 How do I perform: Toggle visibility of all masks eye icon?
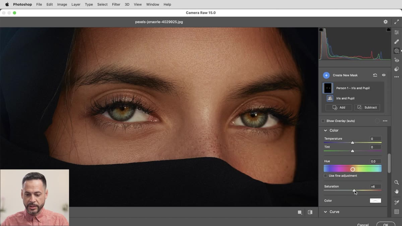[384, 75]
